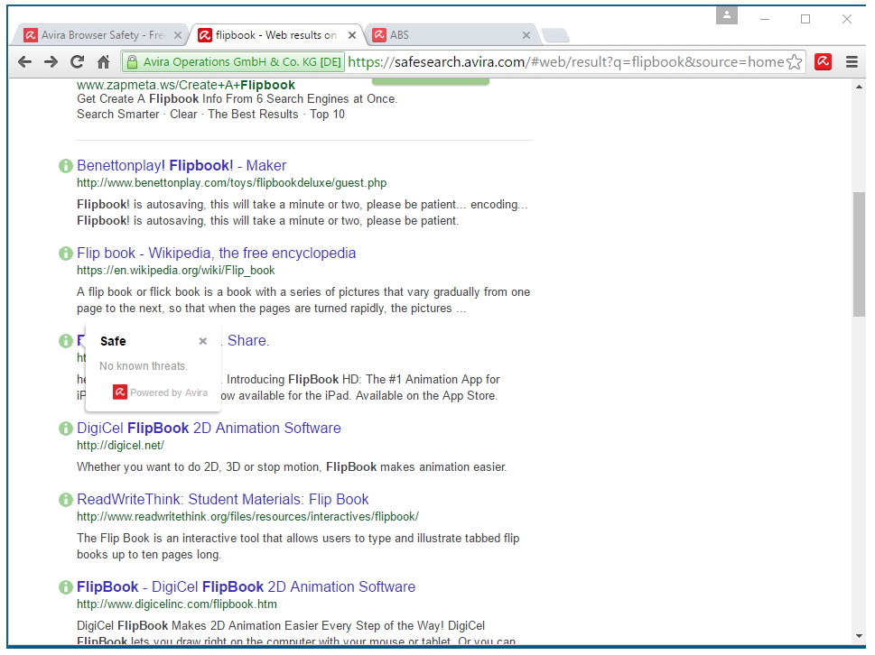Viewport: 875px width, 655px height.
Task: Open Flip book - Wikipedia link
Action: click(216, 254)
